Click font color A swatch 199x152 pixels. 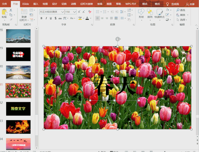(x=87, y=18)
